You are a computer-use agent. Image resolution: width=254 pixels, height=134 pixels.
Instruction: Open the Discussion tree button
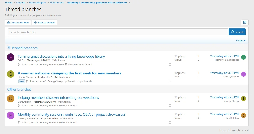point(18,22)
